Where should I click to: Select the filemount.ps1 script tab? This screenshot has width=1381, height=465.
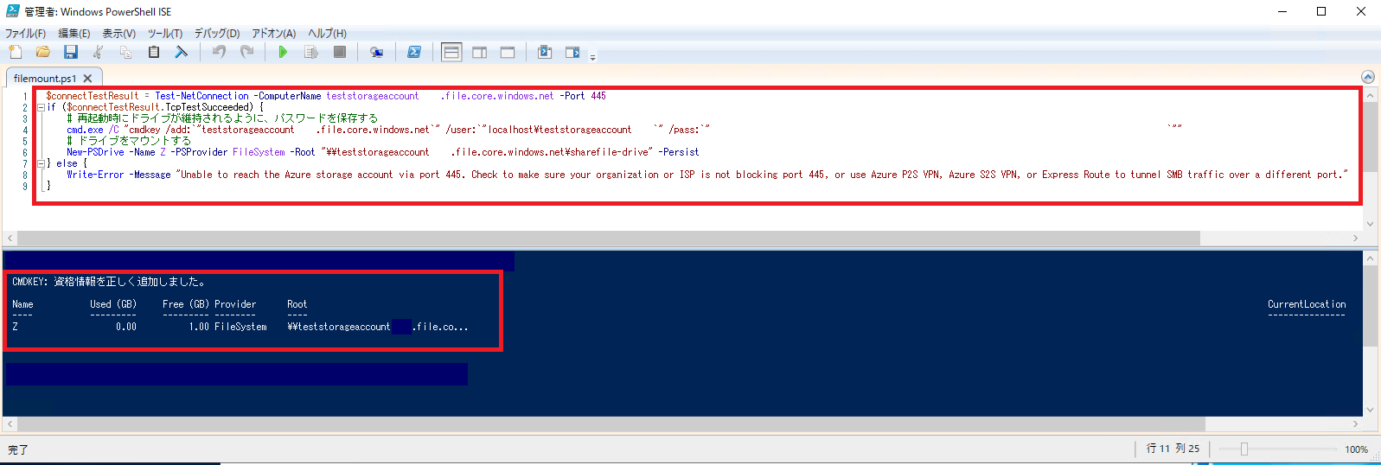(45, 79)
